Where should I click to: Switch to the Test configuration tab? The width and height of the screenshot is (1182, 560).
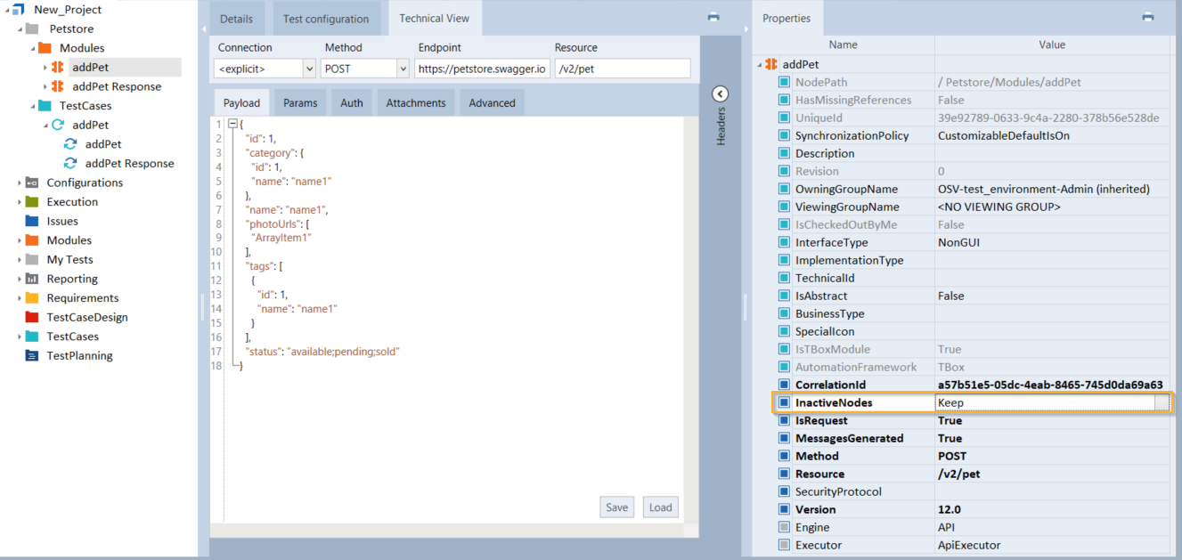(325, 19)
